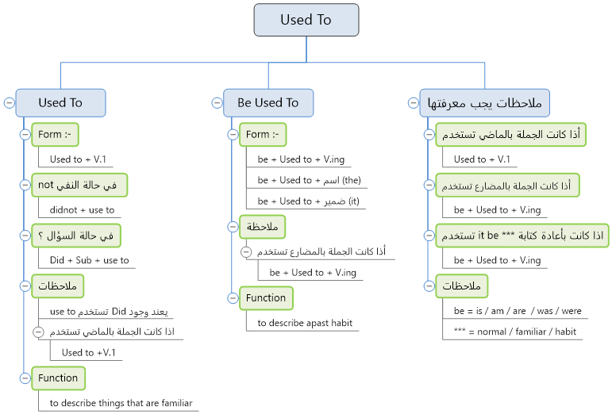The width and height of the screenshot is (612, 414).
Task: Select 'to describe things that are familiar'
Action: [121, 403]
